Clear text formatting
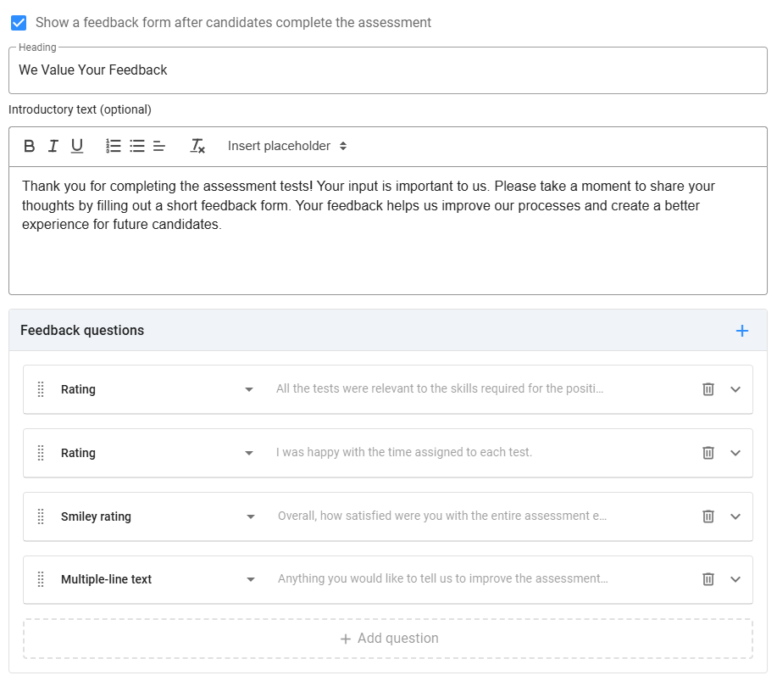This screenshot has height=681, width=777. tap(197, 146)
